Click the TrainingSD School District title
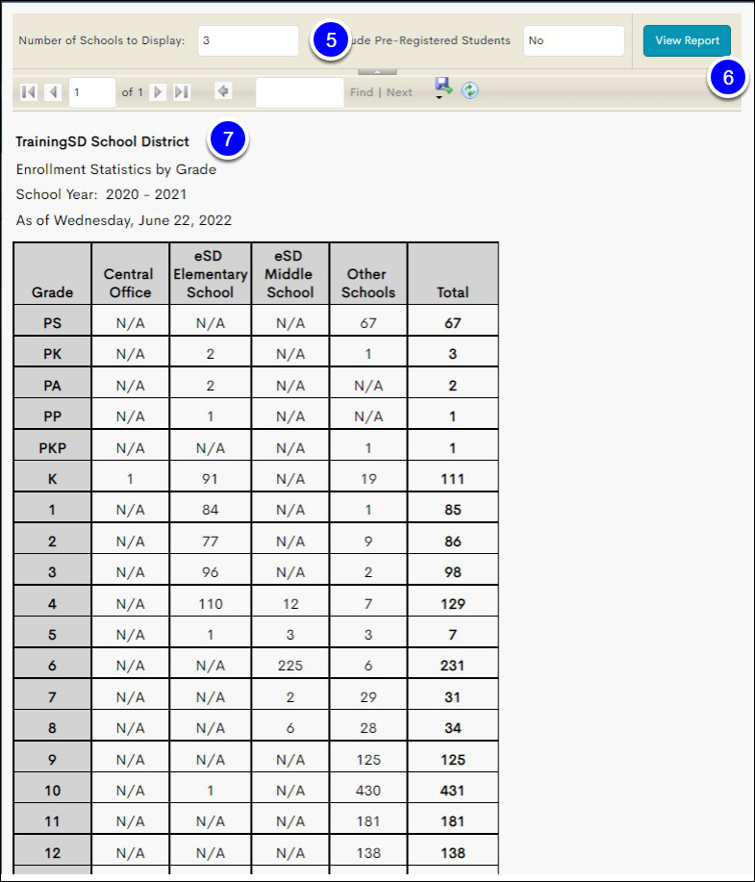Image resolution: width=755 pixels, height=882 pixels. 102,141
